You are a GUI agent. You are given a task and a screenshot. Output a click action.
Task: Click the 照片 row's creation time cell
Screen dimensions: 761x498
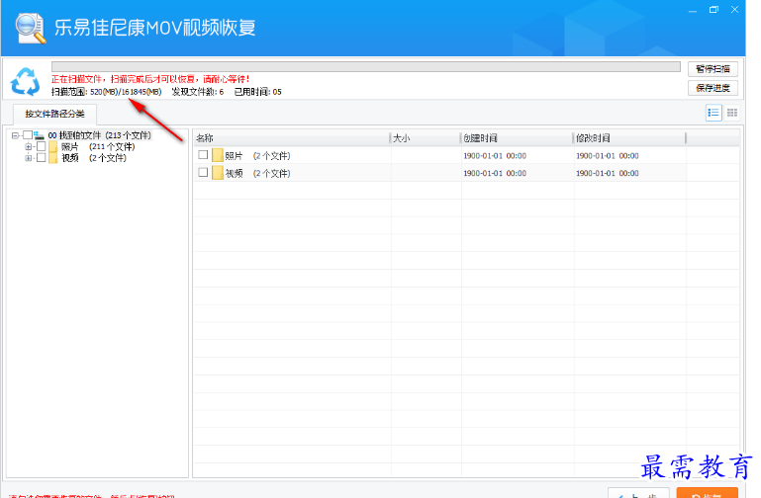tap(495, 156)
